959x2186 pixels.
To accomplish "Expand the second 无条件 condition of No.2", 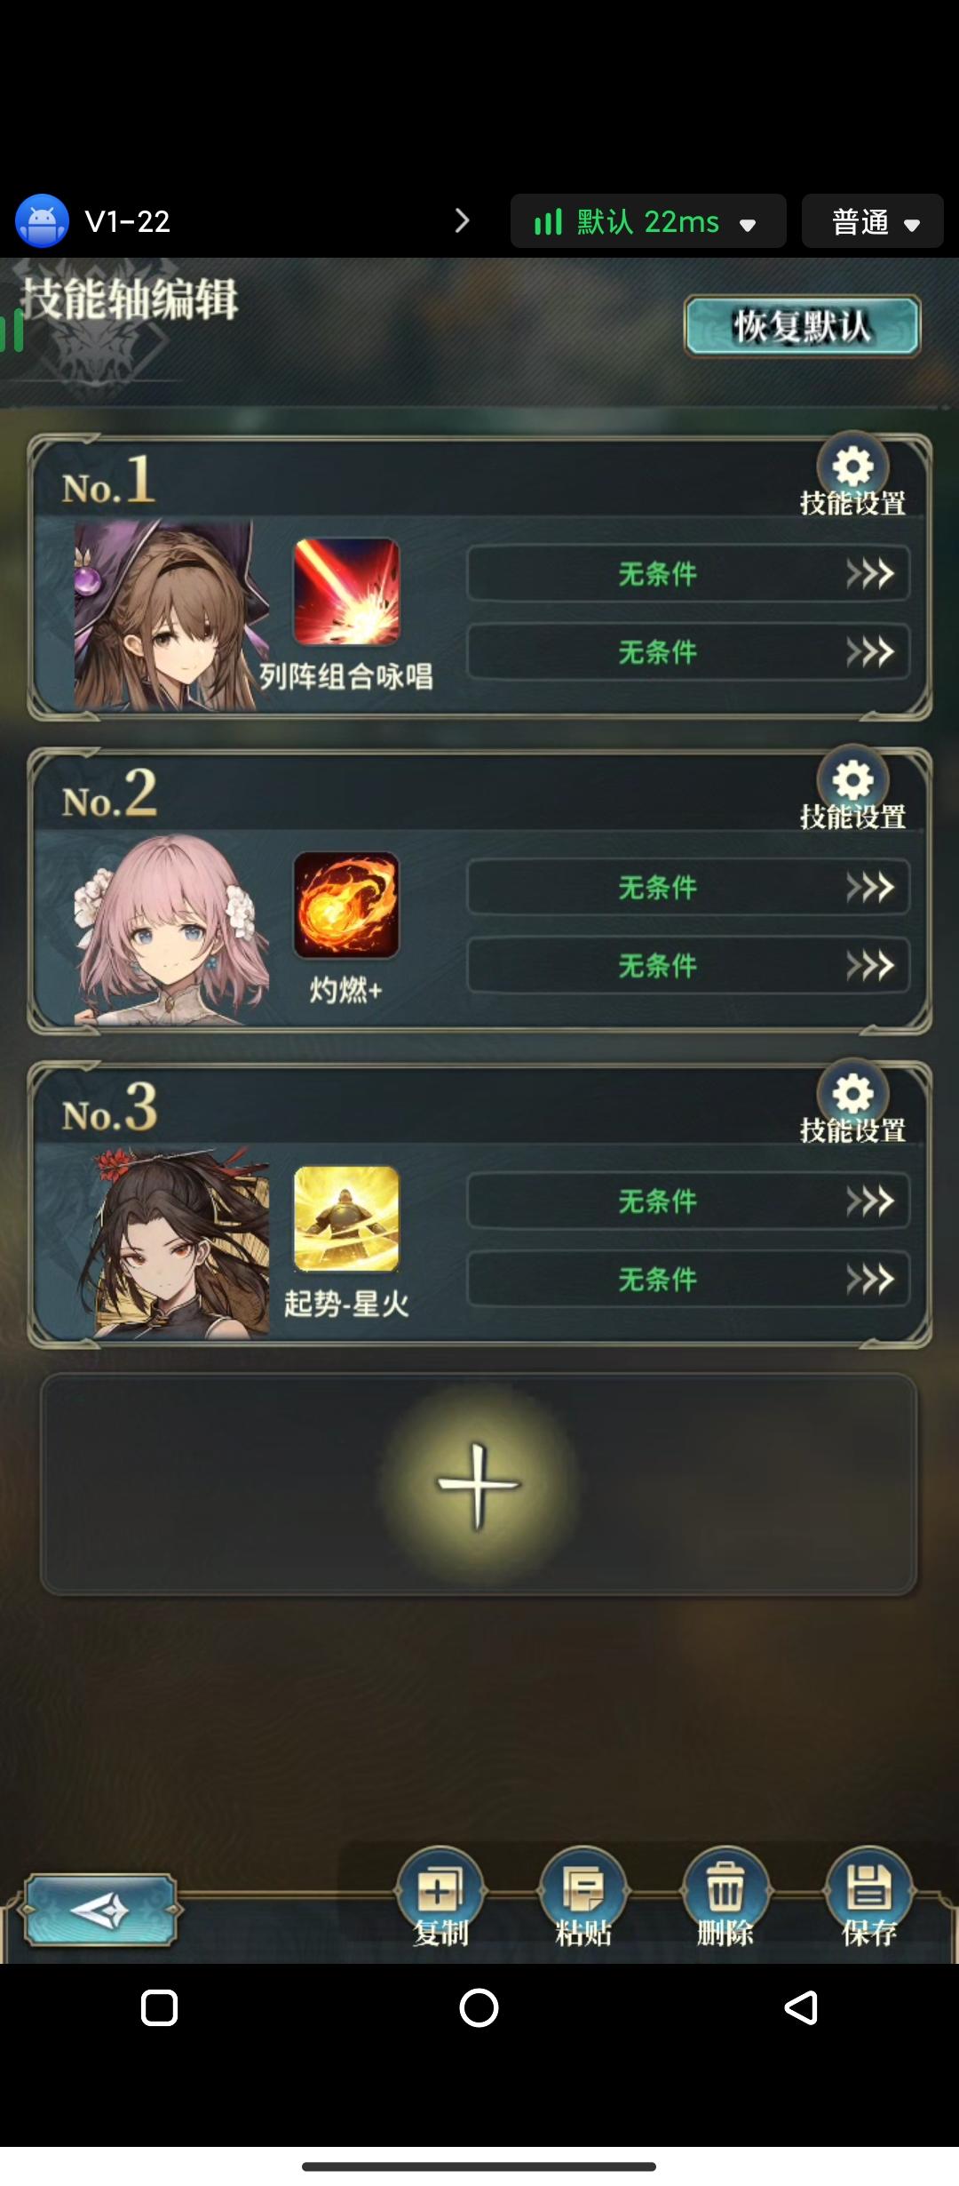I will (688, 966).
